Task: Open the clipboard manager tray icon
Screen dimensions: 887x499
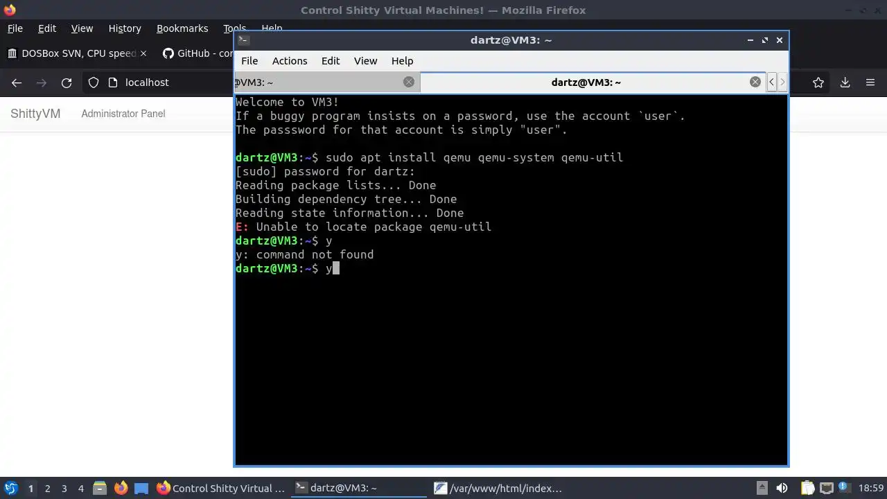Action: pyautogui.click(x=807, y=488)
